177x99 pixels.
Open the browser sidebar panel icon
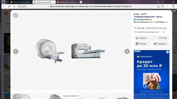(173, 6)
